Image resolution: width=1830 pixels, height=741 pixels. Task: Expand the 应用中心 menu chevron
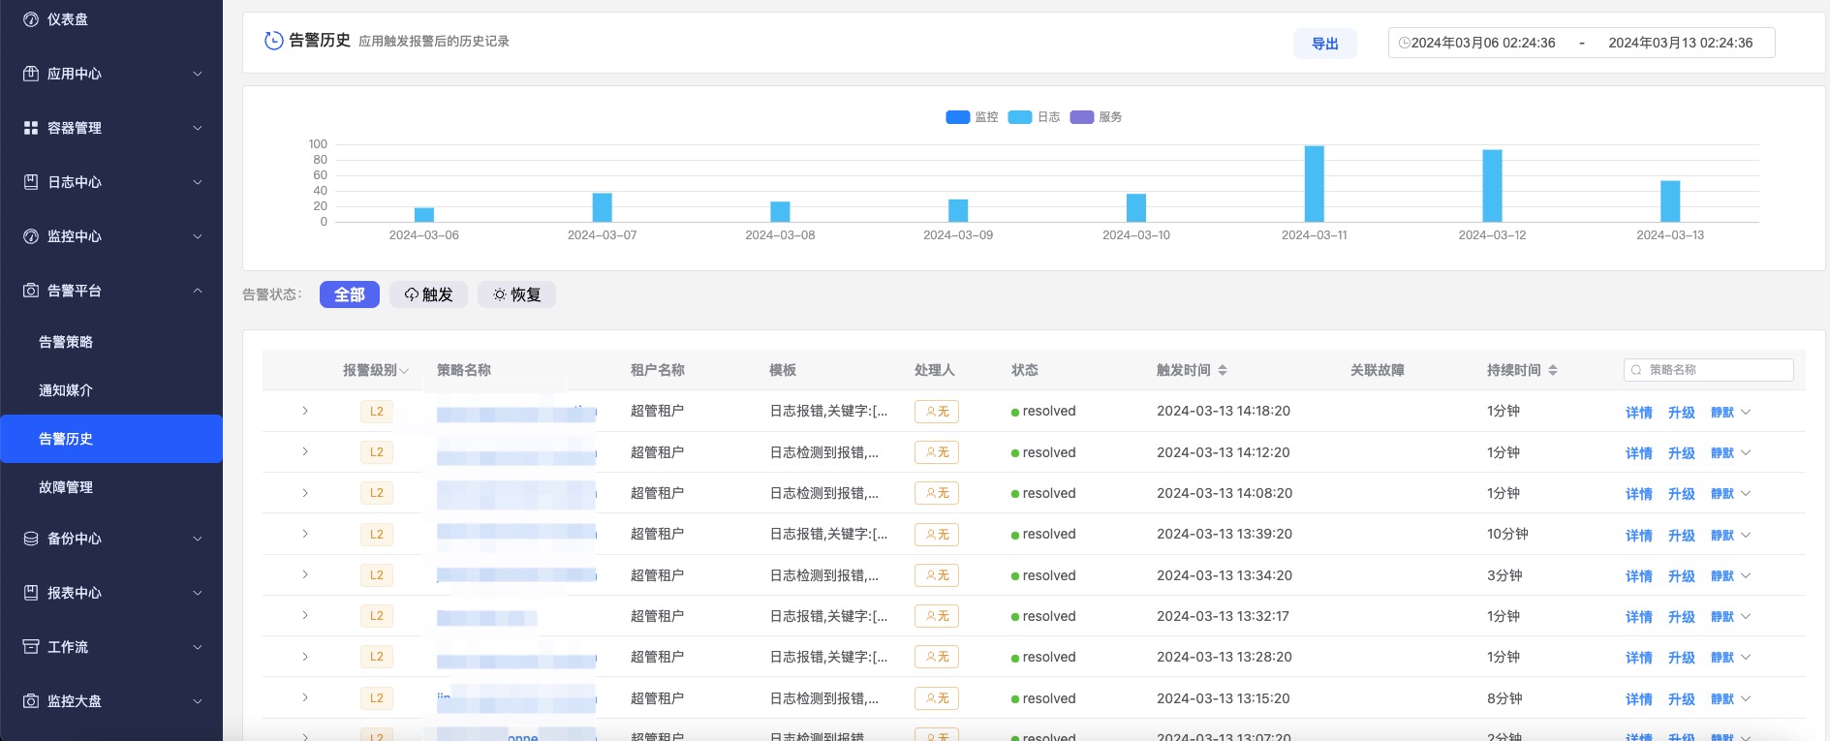(198, 74)
